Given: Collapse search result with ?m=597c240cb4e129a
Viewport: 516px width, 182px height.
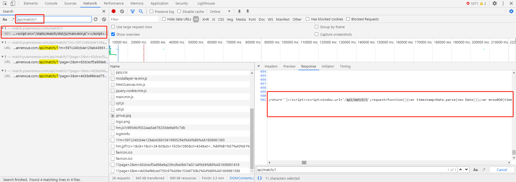Looking at the screenshot, I should point(2,42).
